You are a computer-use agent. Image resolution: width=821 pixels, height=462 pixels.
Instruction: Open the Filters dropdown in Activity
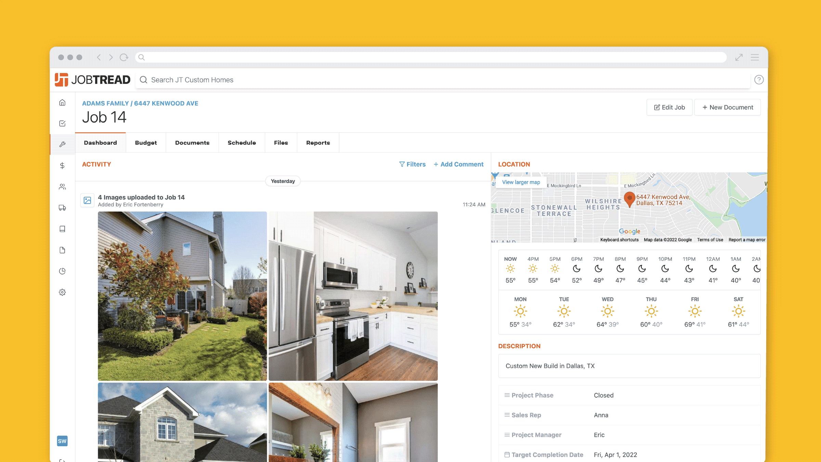[413, 164]
